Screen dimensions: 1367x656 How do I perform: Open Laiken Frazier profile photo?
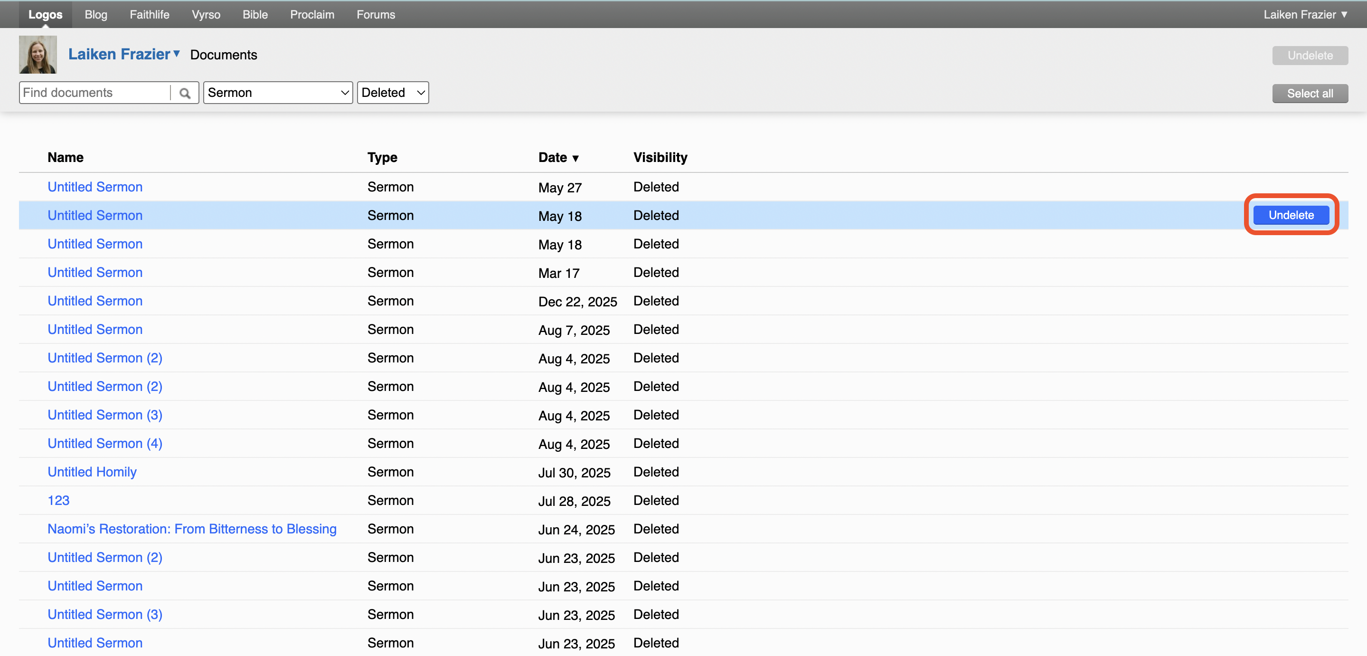click(x=38, y=55)
